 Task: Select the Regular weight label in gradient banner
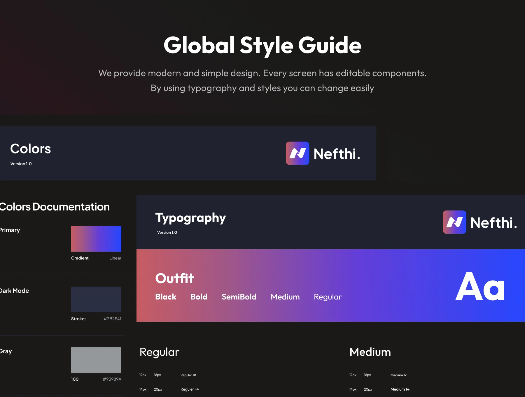(x=328, y=297)
